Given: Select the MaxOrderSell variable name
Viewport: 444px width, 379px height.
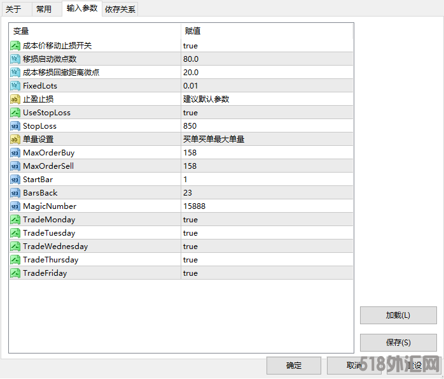Looking at the screenshot, I should coord(48,166).
